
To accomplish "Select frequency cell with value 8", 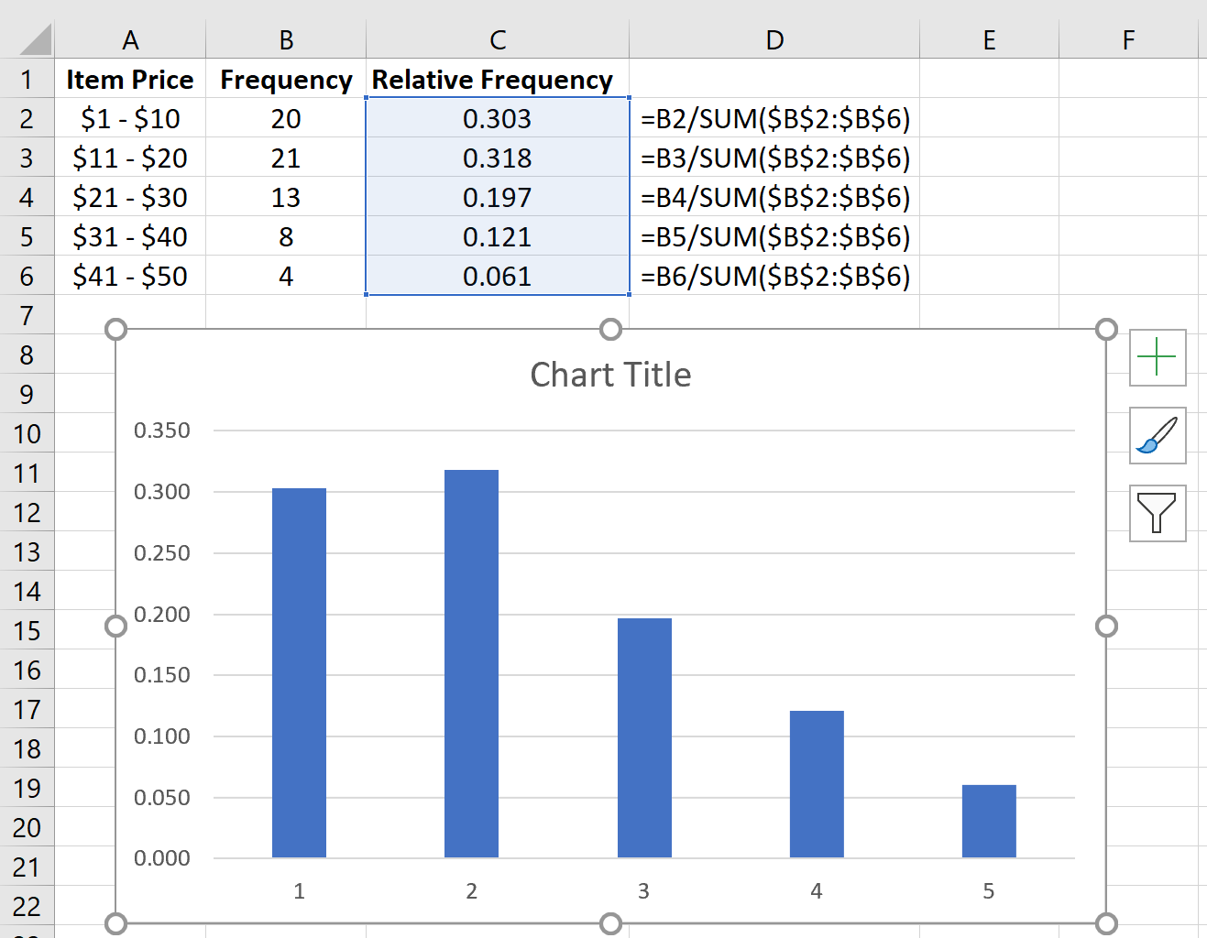I will click(x=286, y=237).
